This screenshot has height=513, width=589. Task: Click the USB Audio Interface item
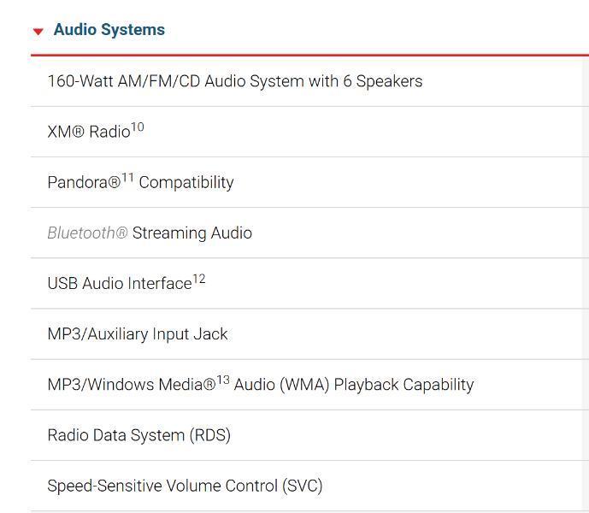click(119, 284)
